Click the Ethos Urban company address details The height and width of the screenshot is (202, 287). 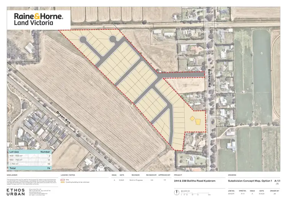(39, 192)
